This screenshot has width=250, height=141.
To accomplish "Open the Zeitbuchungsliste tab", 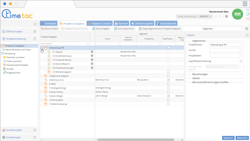I will click(x=142, y=24).
